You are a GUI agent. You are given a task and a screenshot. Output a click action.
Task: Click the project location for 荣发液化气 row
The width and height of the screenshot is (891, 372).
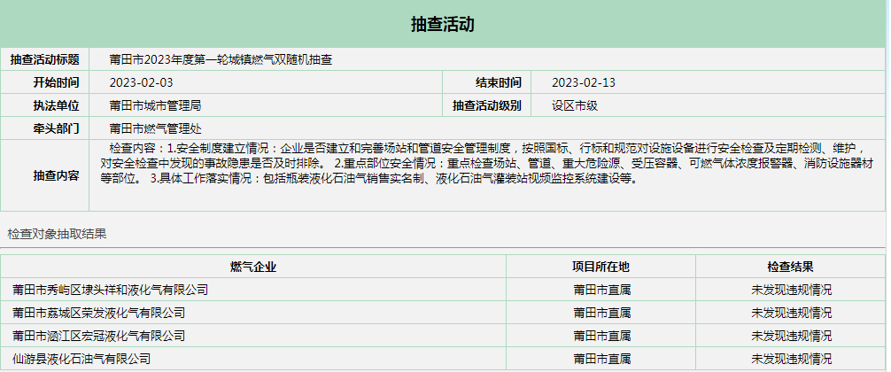601,313
